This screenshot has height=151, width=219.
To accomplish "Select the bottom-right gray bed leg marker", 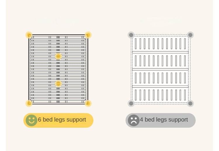I will pos(190,103).
